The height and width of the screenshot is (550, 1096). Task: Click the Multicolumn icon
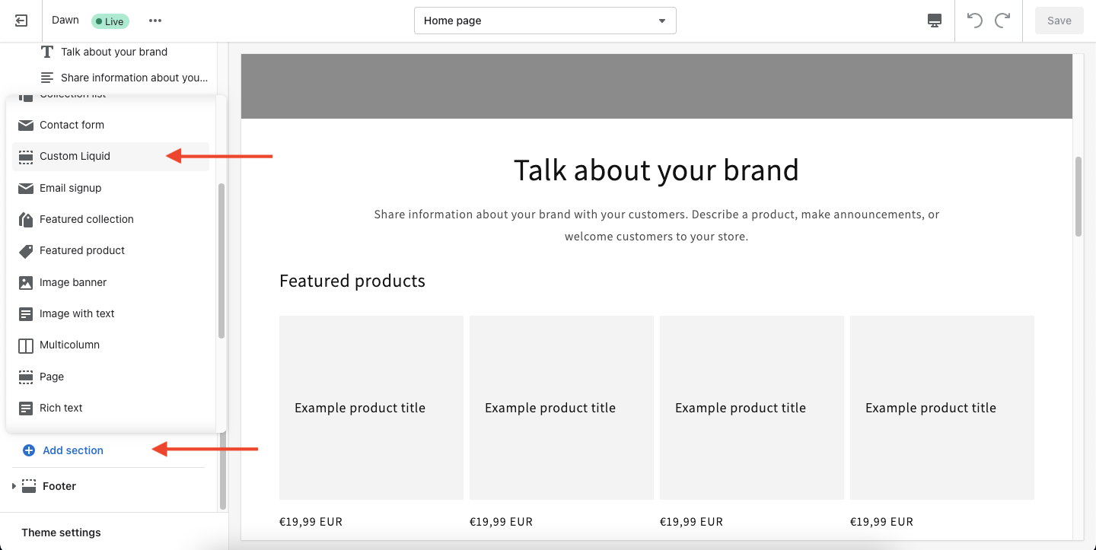pos(26,345)
